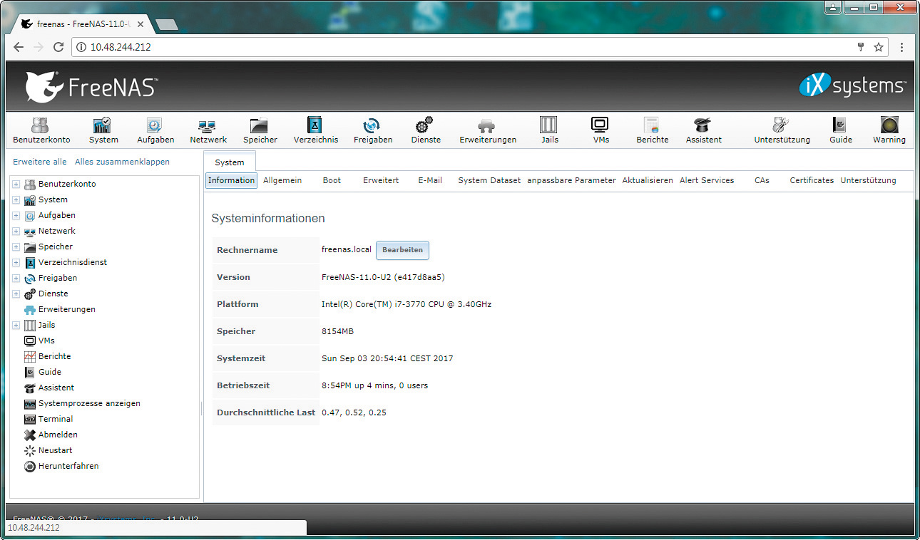Expand the Dienste tree node

click(x=16, y=294)
